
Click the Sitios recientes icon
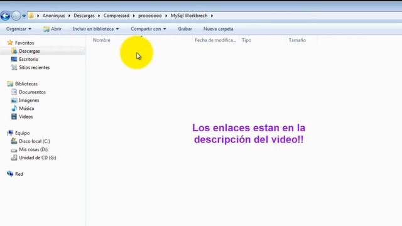click(14, 67)
